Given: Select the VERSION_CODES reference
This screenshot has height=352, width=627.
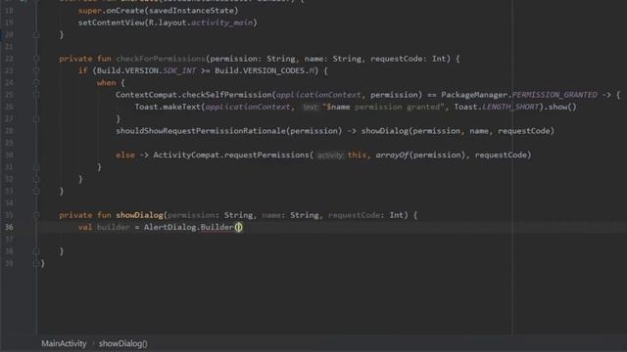Looking at the screenshot, I should coord(275,70).
